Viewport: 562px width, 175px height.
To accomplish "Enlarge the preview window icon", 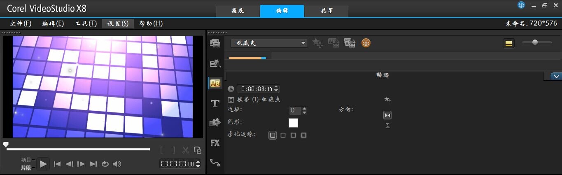I will click(198, 150).
